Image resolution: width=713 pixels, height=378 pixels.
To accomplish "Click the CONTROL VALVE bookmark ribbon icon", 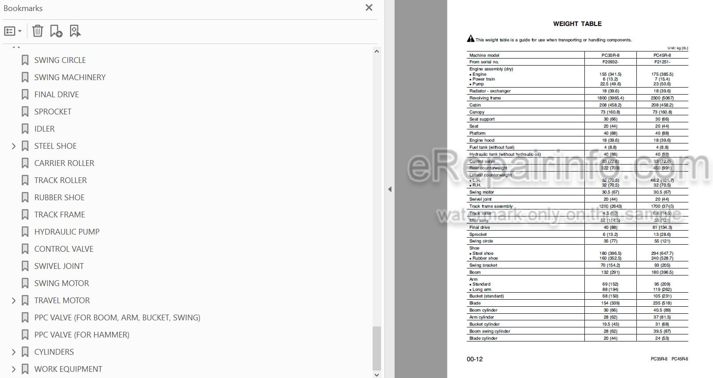I will (x=25, y=249).
